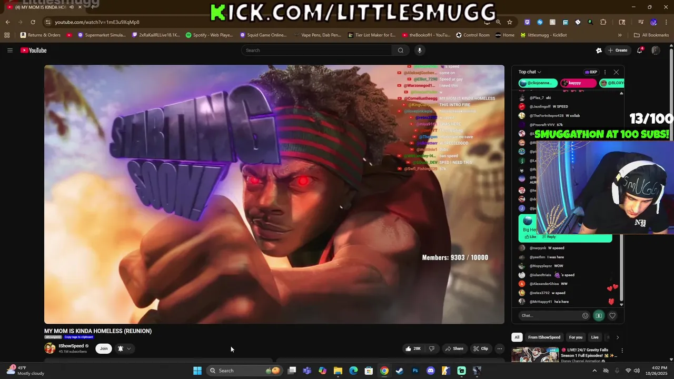
Task: Open the Gravity Falls live video thumbnail
Action: pyautogui.click(x=535, y=355)
